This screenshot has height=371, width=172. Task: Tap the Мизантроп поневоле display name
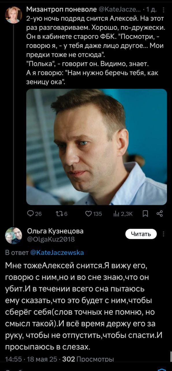[x=61, y=10]
